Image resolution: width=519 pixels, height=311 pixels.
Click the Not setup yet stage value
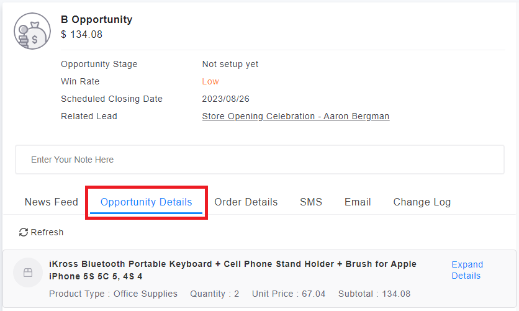[230, 64]
